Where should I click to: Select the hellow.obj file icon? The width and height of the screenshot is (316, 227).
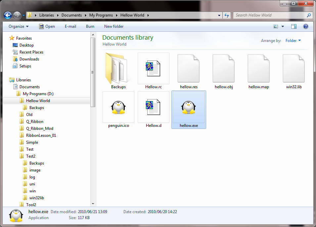(223, 68)
